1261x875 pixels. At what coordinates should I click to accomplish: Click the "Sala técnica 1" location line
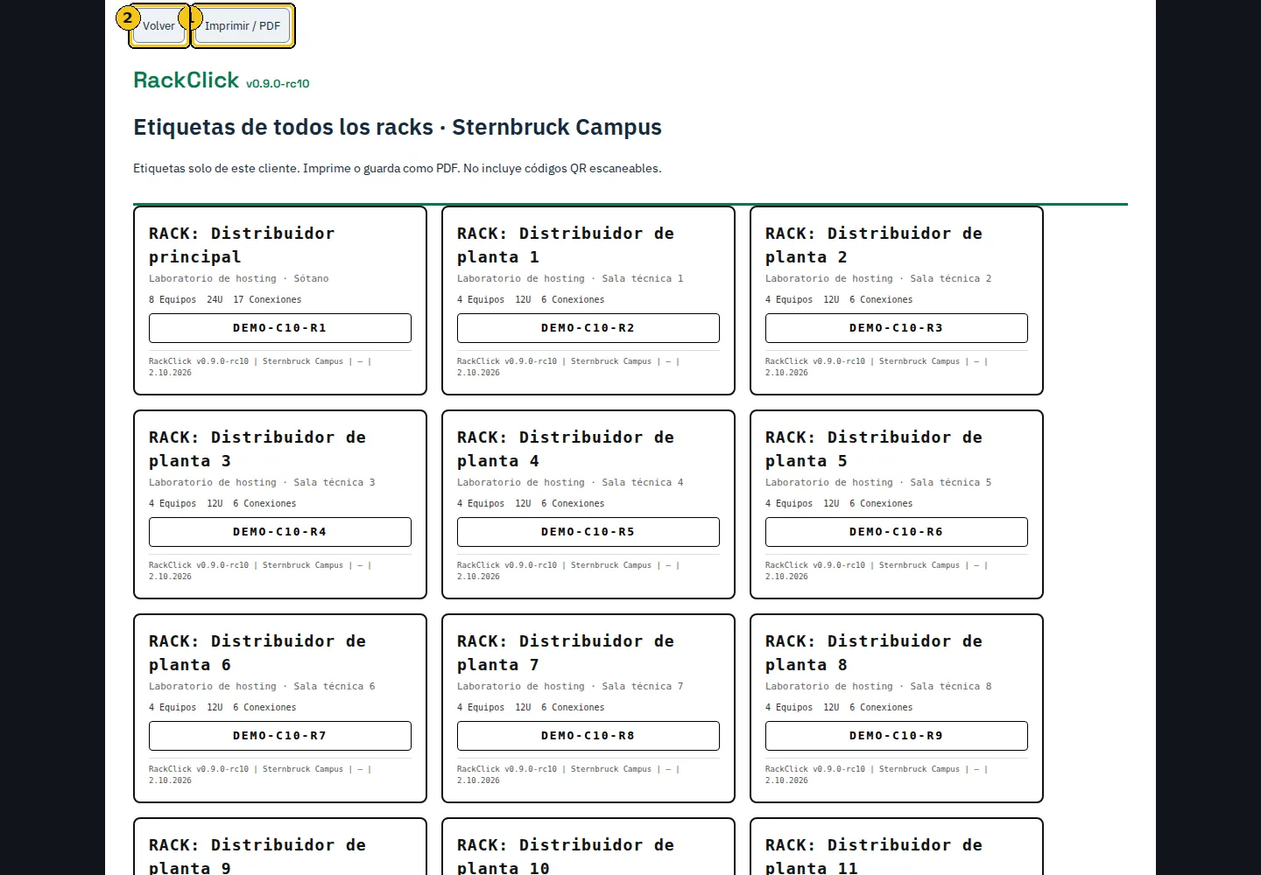point(570,278)
